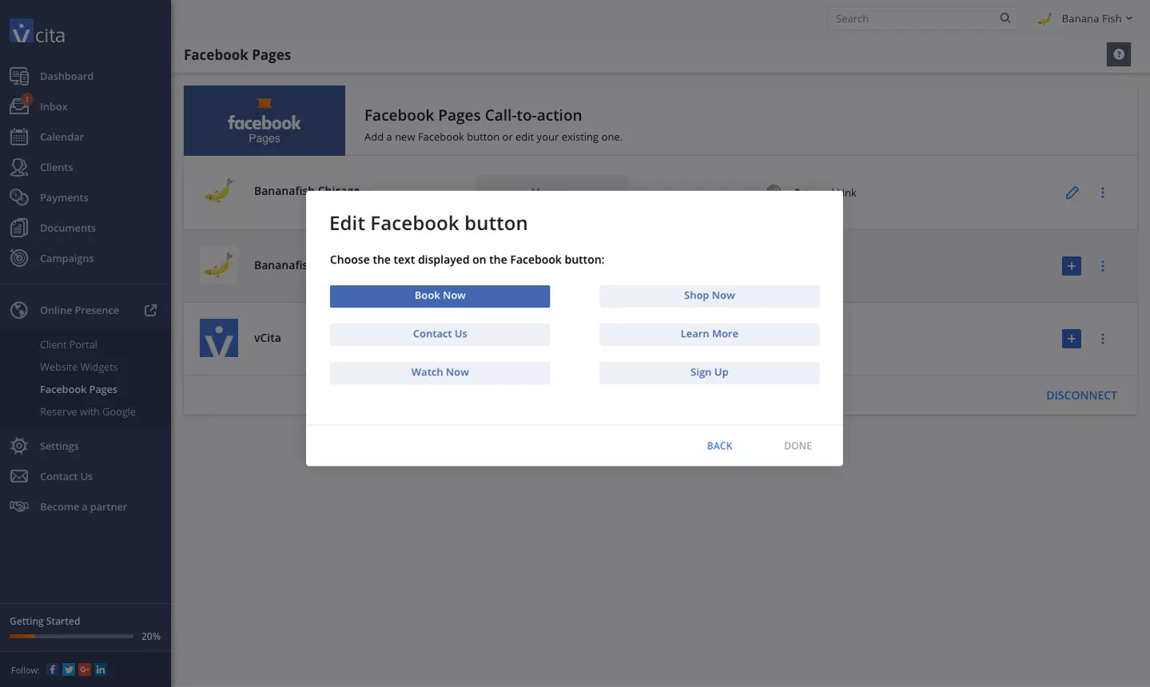This screenshot has height=687, width=1150.
Task: Open Client Portal submenu item
Action: (x=69, y=344)
